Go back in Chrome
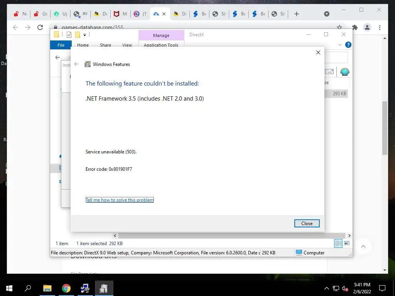 coord(15,27)
